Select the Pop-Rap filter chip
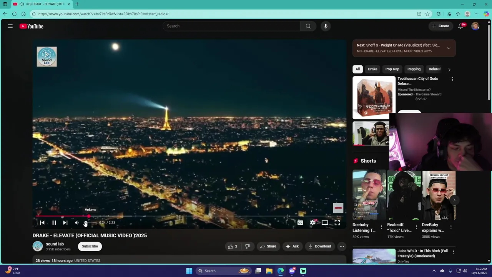This screenshot has height=277, width=492. pyautogui.click(x=392, y=69)
